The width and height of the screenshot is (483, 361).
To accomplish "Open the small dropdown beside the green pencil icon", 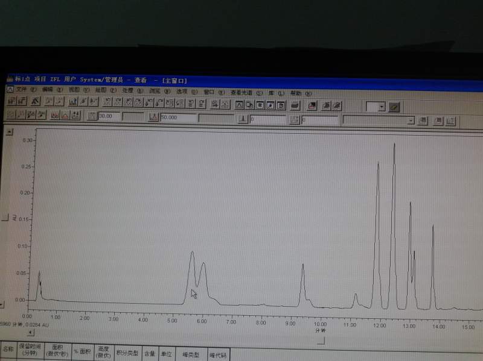I will click(382, 107).
